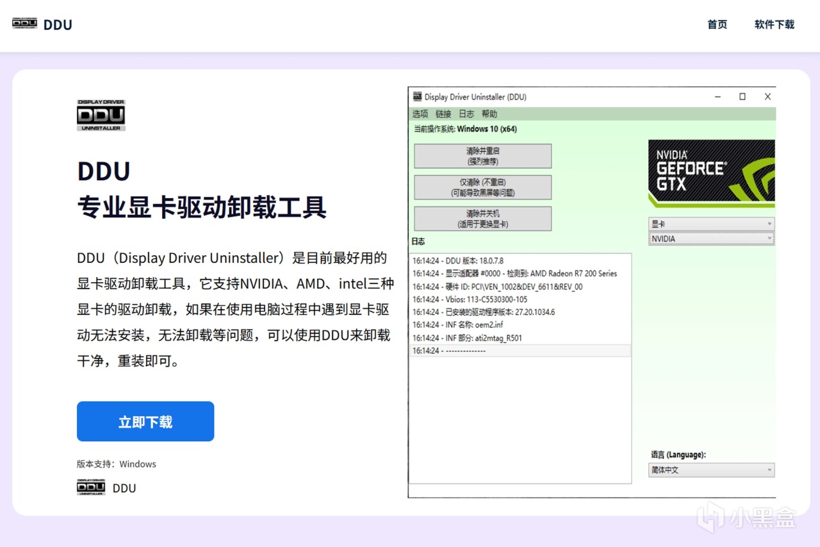Click the 立即下载 download button
Image resolution: width=820 pixels, height=547 pixels.
coord(145,421)
